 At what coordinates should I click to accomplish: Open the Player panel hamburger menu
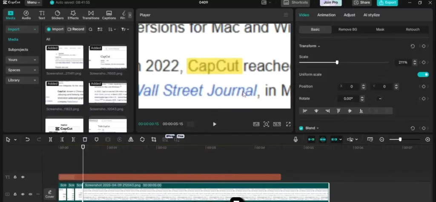[286, 15]
